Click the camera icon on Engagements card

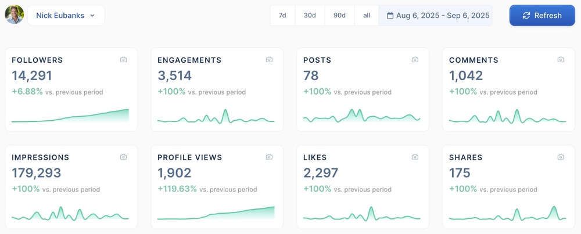coord(269,60)
